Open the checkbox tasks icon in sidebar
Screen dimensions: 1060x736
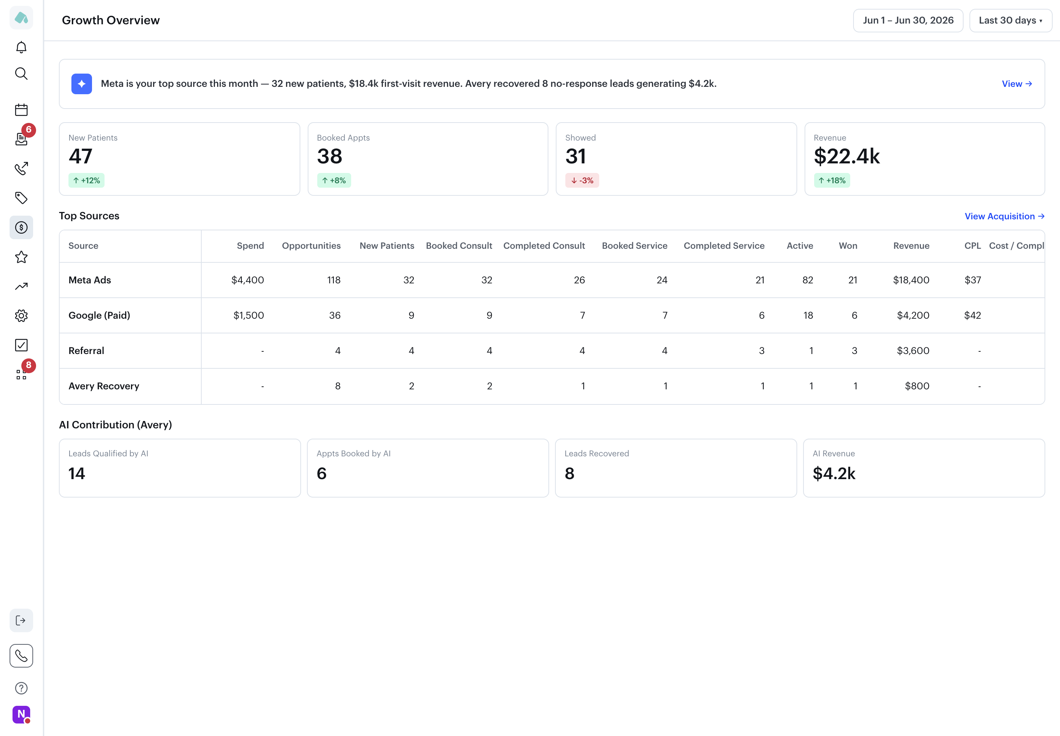pyautogui.click(x=21, y=345)
